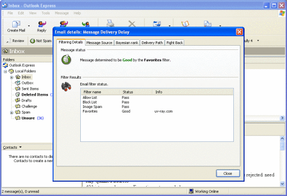Image resolution: width=287 pixels, height=196 pixels.
Task: Click preview pane scrollbar down arrow
Action: click(282, 184)
